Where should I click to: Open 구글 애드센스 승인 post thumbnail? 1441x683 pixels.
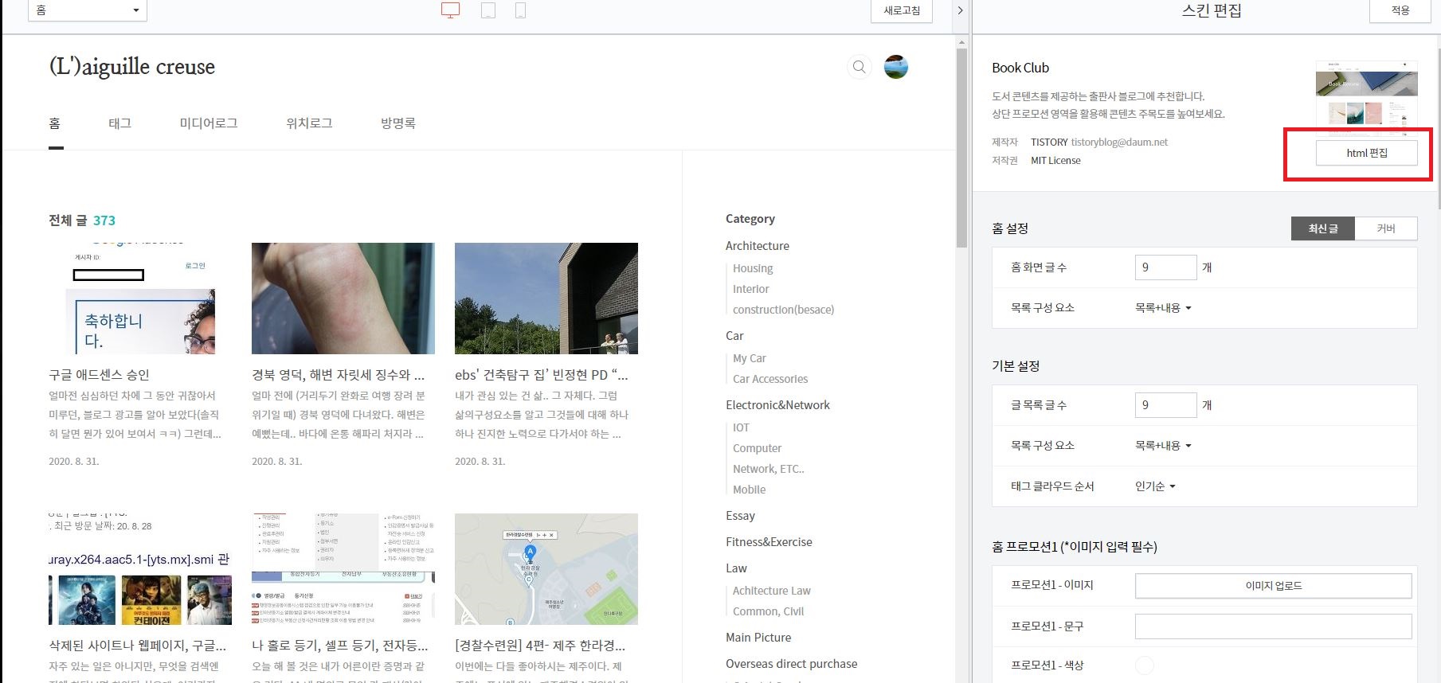click(x=140, y=299)
